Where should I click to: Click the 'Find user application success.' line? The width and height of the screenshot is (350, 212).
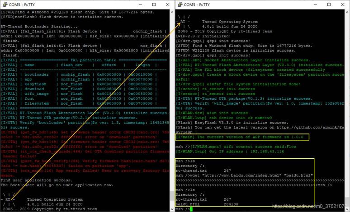pyautogui.click(x=37, y=180)
